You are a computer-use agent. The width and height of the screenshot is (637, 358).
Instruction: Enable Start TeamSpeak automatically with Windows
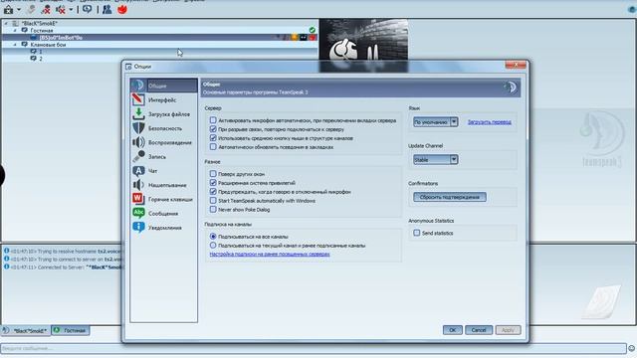click(x=213, y=201)
